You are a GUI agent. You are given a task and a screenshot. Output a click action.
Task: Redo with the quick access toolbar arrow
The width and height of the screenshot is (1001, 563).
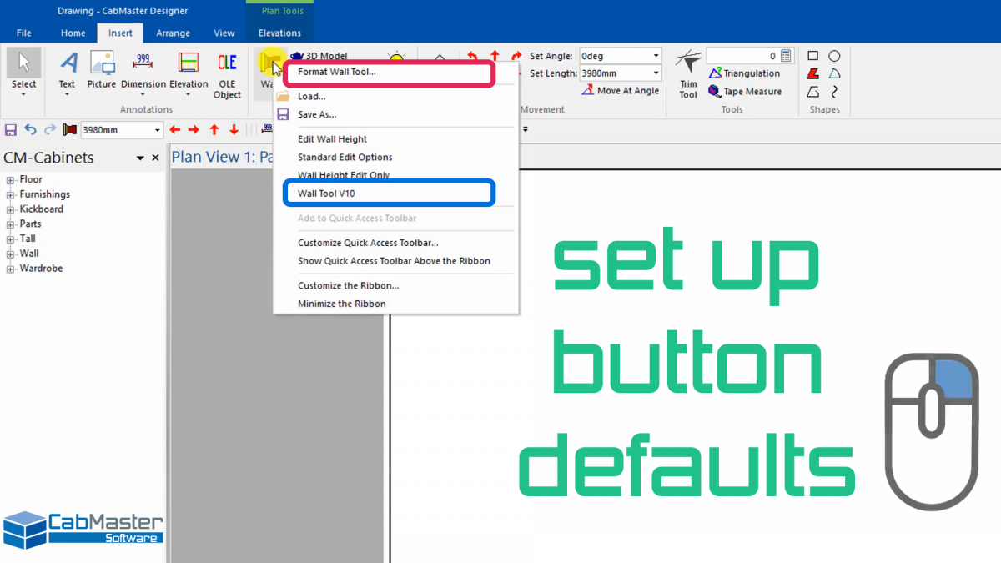(50, 130)
